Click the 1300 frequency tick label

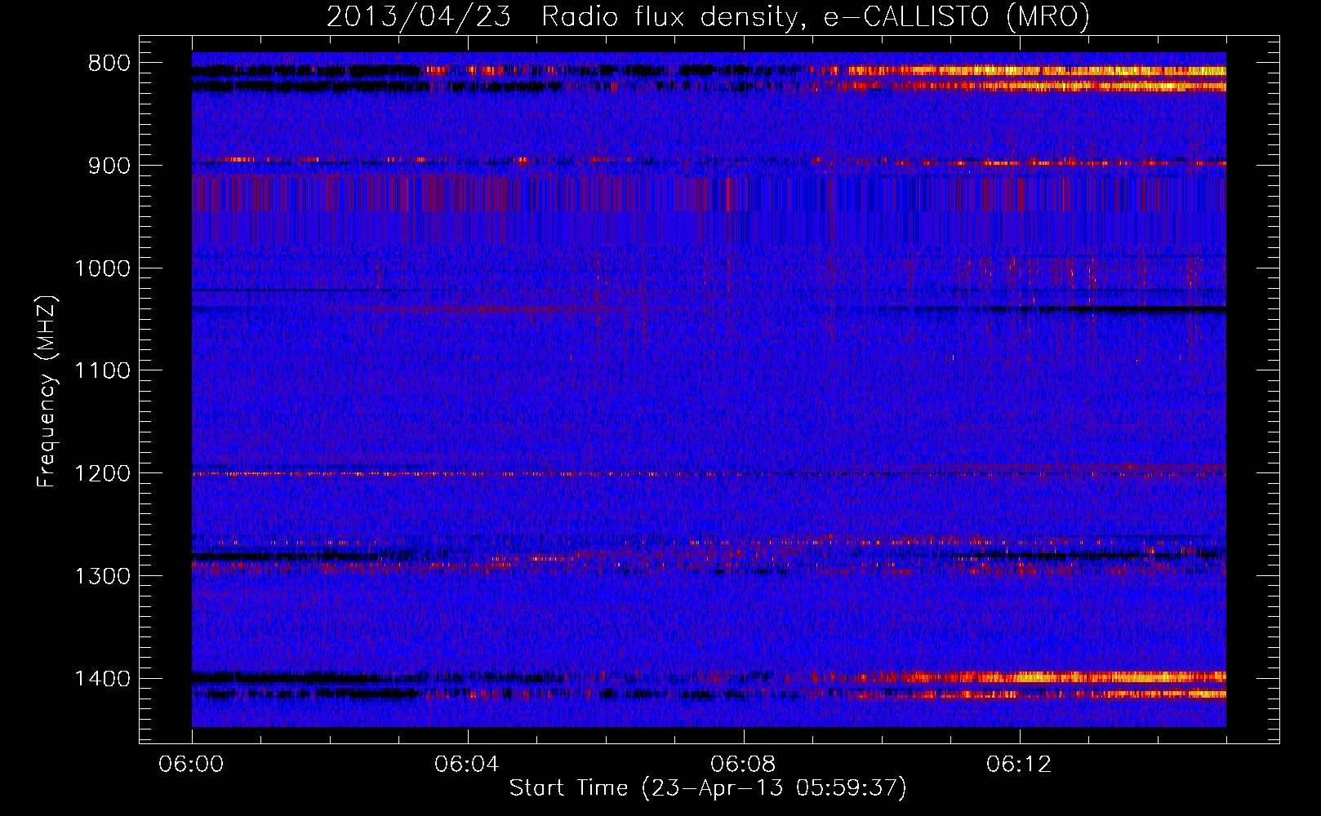point(102,576)
